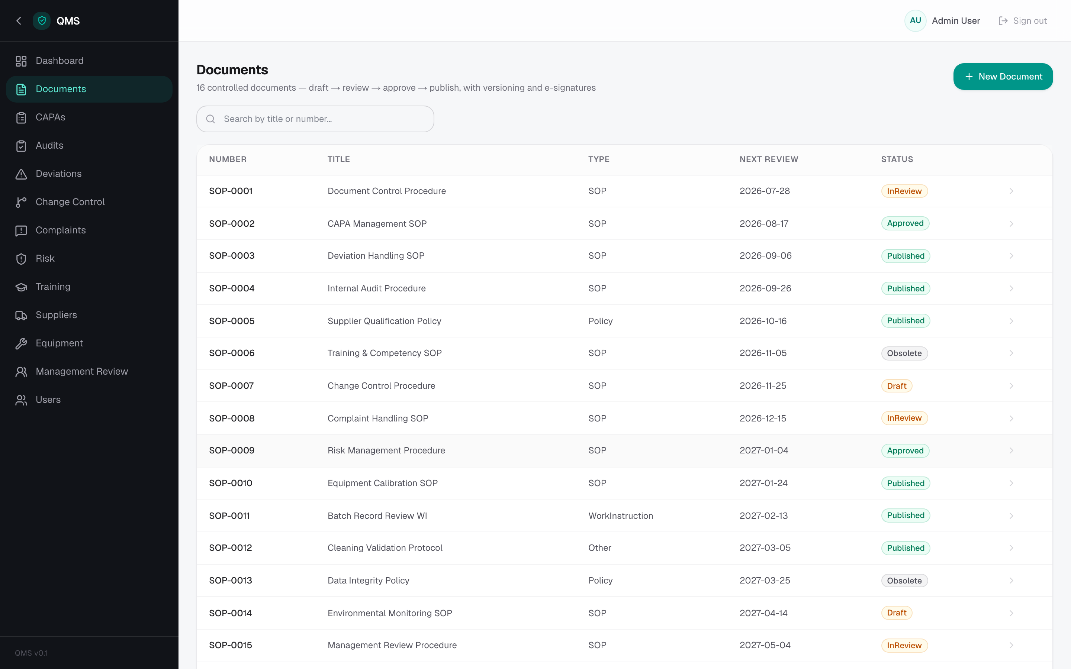Screen dimensions: 1071x669
Task: Click the Suppliers truck icon
Action: point(21,316)
